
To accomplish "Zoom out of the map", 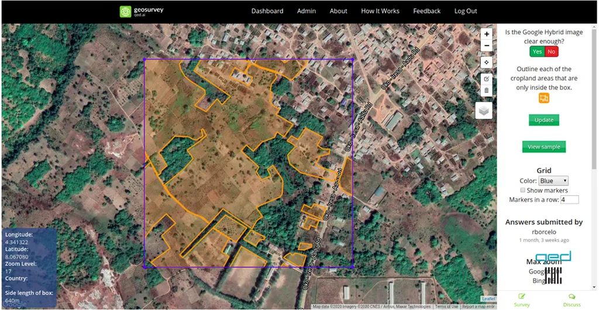I will coord(486,46).
